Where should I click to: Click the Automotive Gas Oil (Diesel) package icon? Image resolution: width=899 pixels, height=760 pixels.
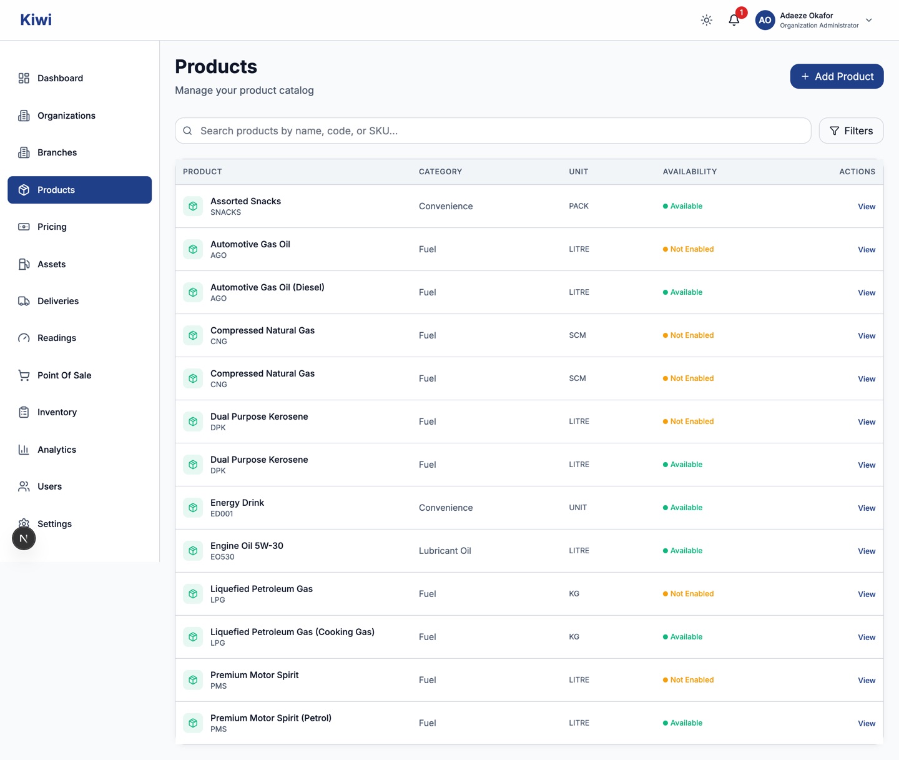click(x=193, y=292)
